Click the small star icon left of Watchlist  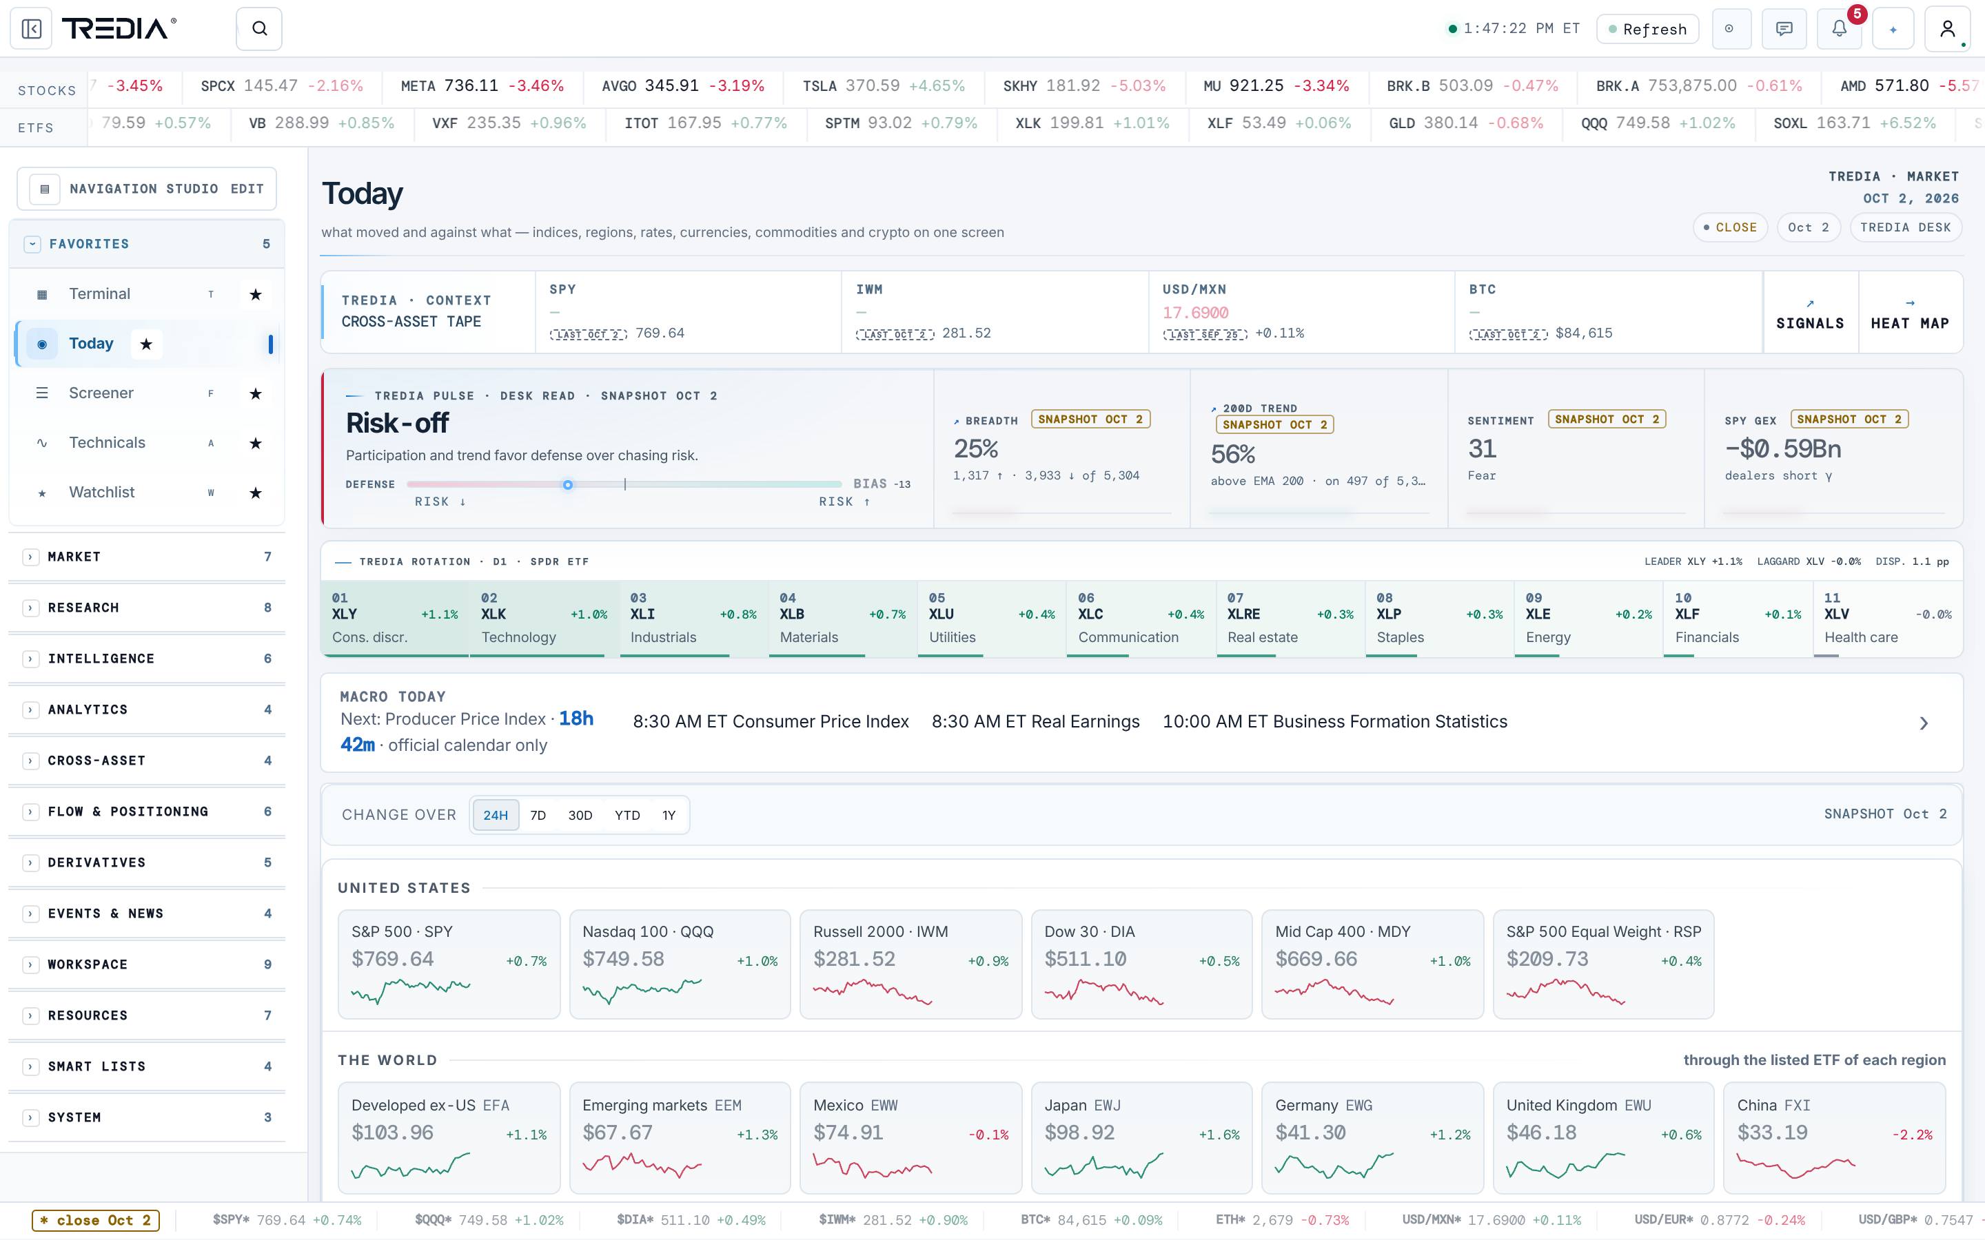click(42, 493)
